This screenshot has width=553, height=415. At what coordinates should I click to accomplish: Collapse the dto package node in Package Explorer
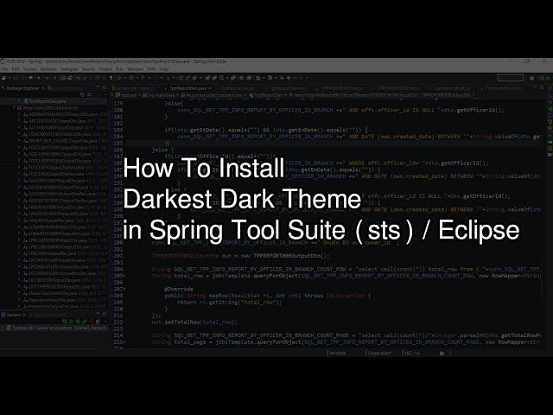point(15,107)
